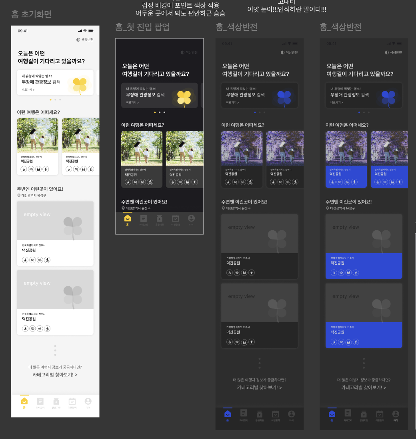Toggle 색상반전 in blue-card 홈_색상반전 frame
This screenshot has height=439, width=416.
tap(393, 52)
